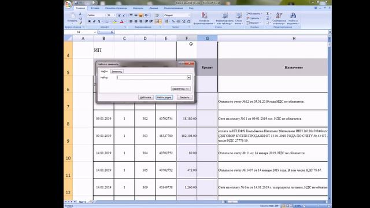Open font size 11 dropdown

(114, 16)
